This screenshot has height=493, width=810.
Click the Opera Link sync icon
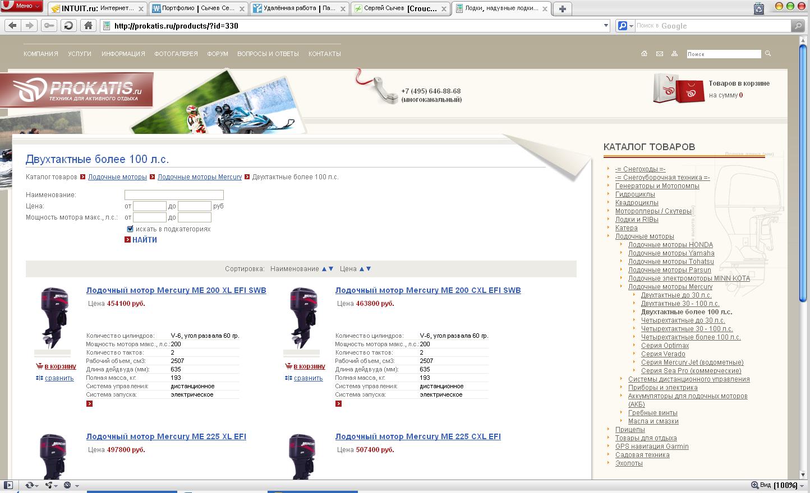pyautogui.click(x=29, y=485)
